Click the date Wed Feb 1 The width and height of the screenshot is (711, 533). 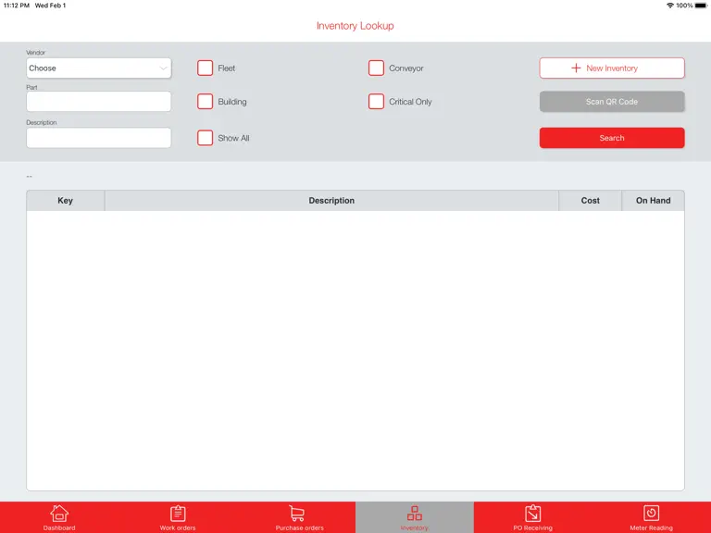click(50, 6)
